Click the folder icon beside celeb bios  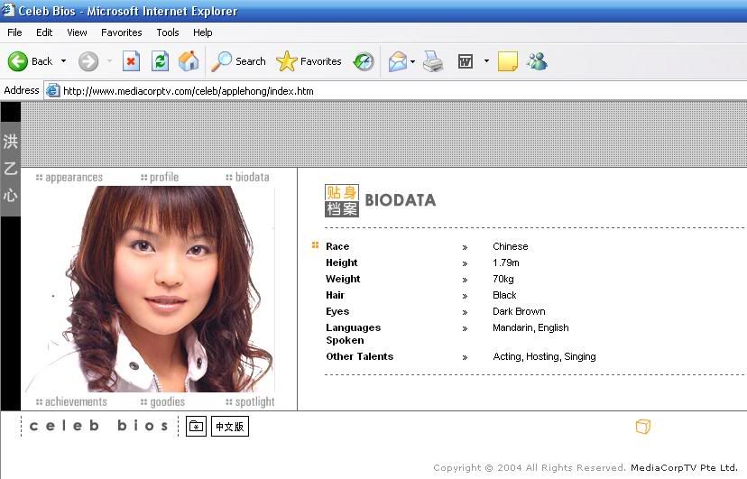(196, 426)
